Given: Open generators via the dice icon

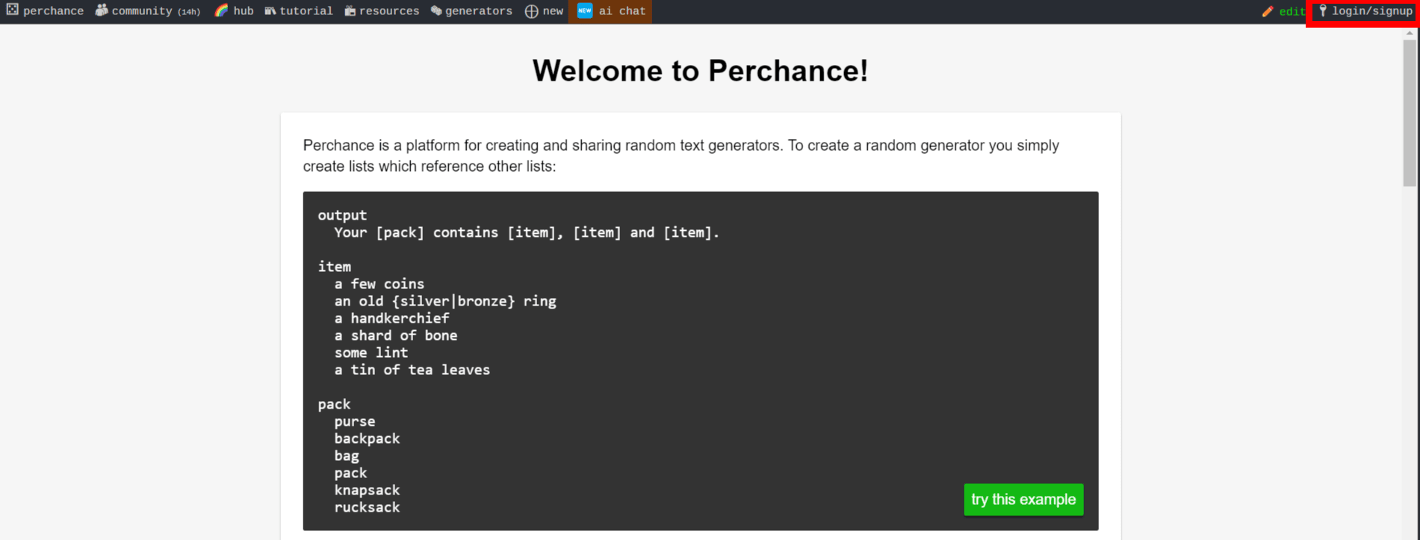Looking at the screenshot, I should tap(435, 10).
